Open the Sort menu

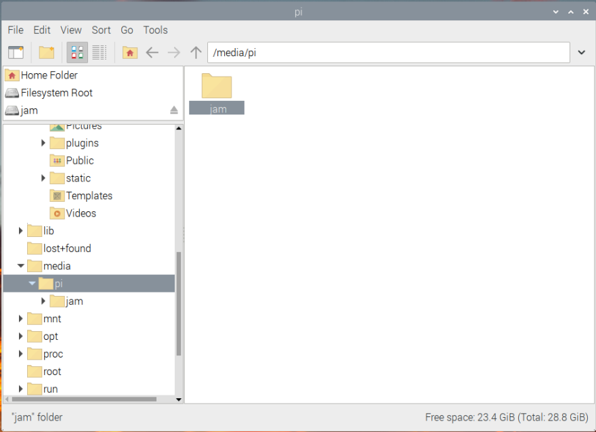pyautogui.click(x=101, y=30)
